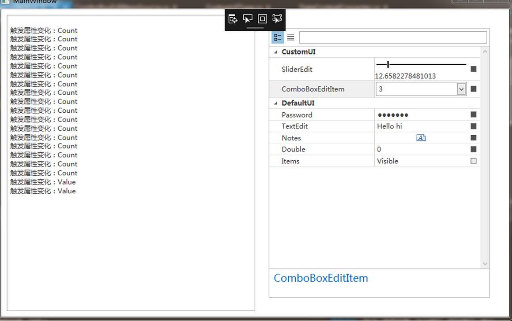The height and width of the screenshot is (321, 512).
Task: Collapse the DefaultUI category
Action: (275, 103)
